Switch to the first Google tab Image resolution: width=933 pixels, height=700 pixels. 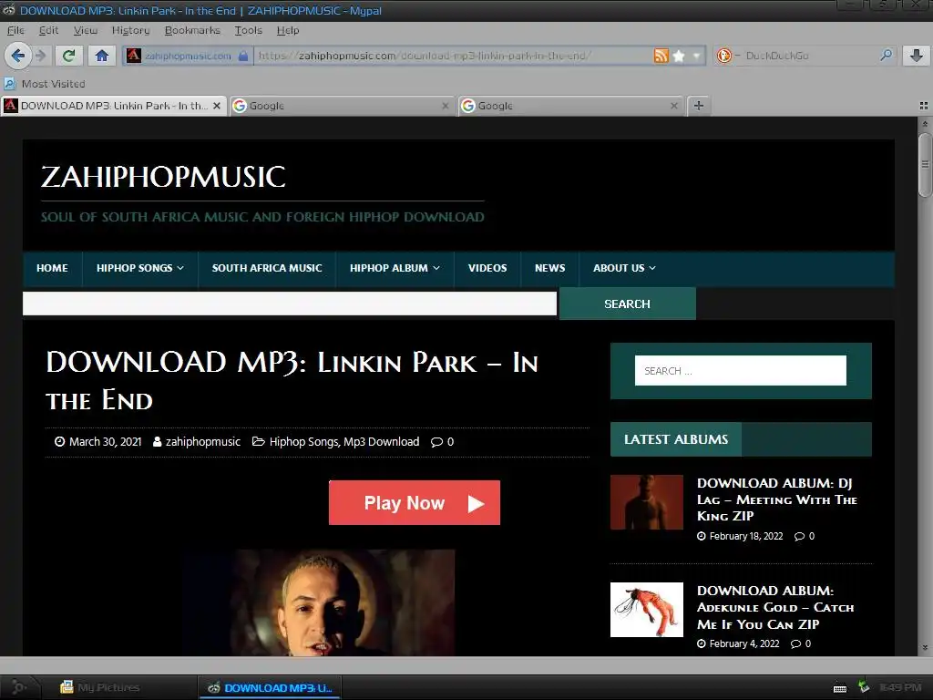342,106
